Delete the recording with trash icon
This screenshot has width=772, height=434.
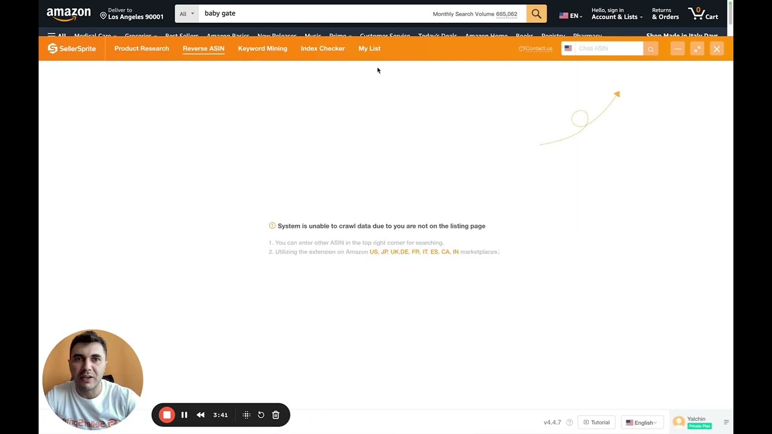point(276,415)
